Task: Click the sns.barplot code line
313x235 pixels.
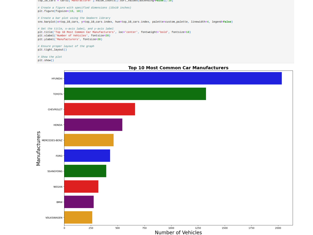Action: point(135,22)
